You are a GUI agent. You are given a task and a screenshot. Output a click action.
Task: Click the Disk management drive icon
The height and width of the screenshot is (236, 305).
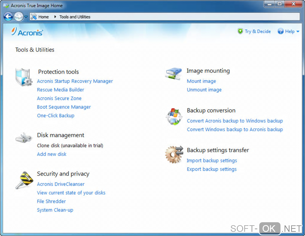point(24,138)
